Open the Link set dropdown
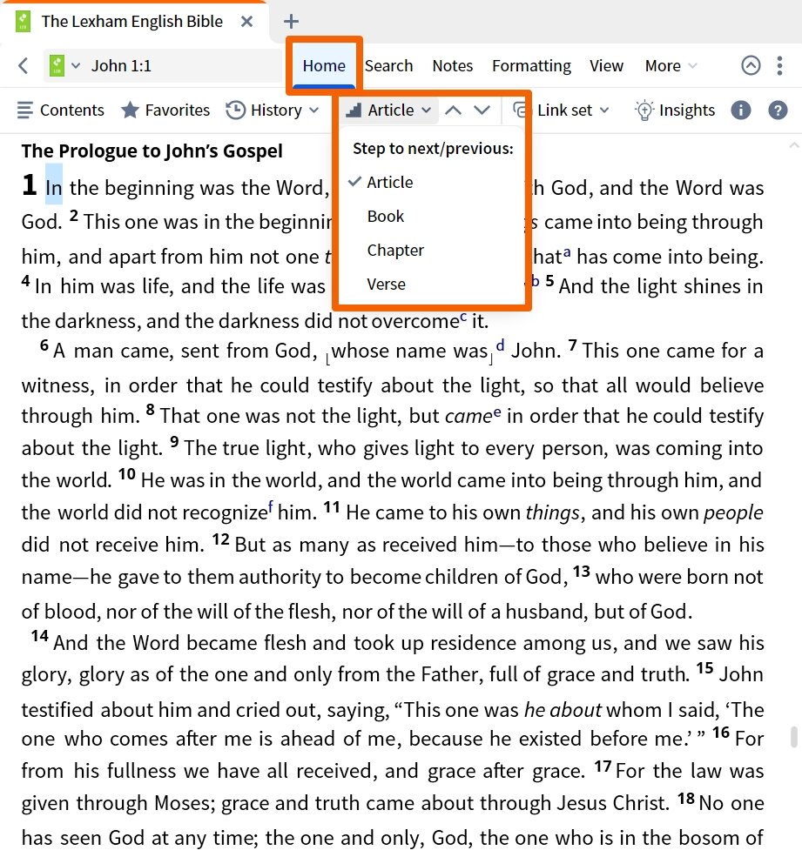 562,110
